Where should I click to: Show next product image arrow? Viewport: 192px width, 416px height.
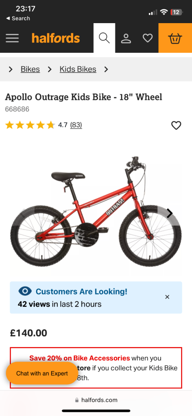pyautogui.click(x=169, y=213)
